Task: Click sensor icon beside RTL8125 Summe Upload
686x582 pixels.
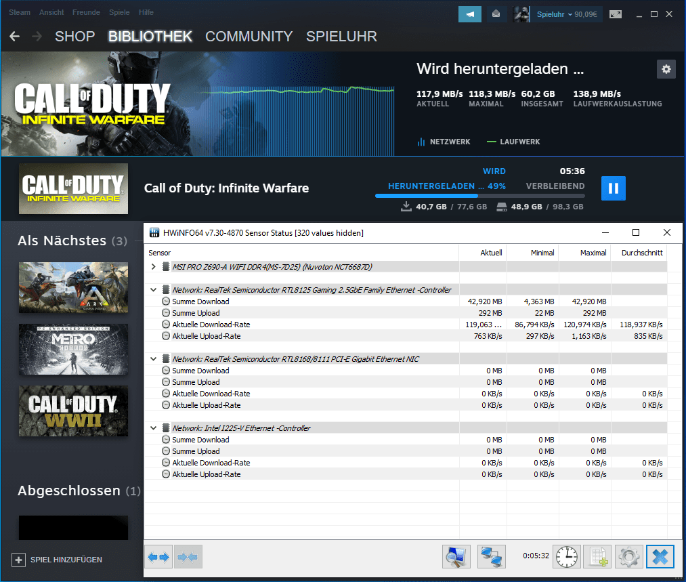Action: [x=166, y=313]
